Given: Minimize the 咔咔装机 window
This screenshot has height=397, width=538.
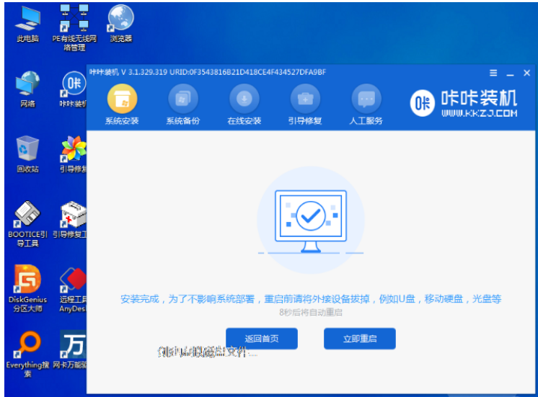Looking at the screenshot, I should coord(510,73).
